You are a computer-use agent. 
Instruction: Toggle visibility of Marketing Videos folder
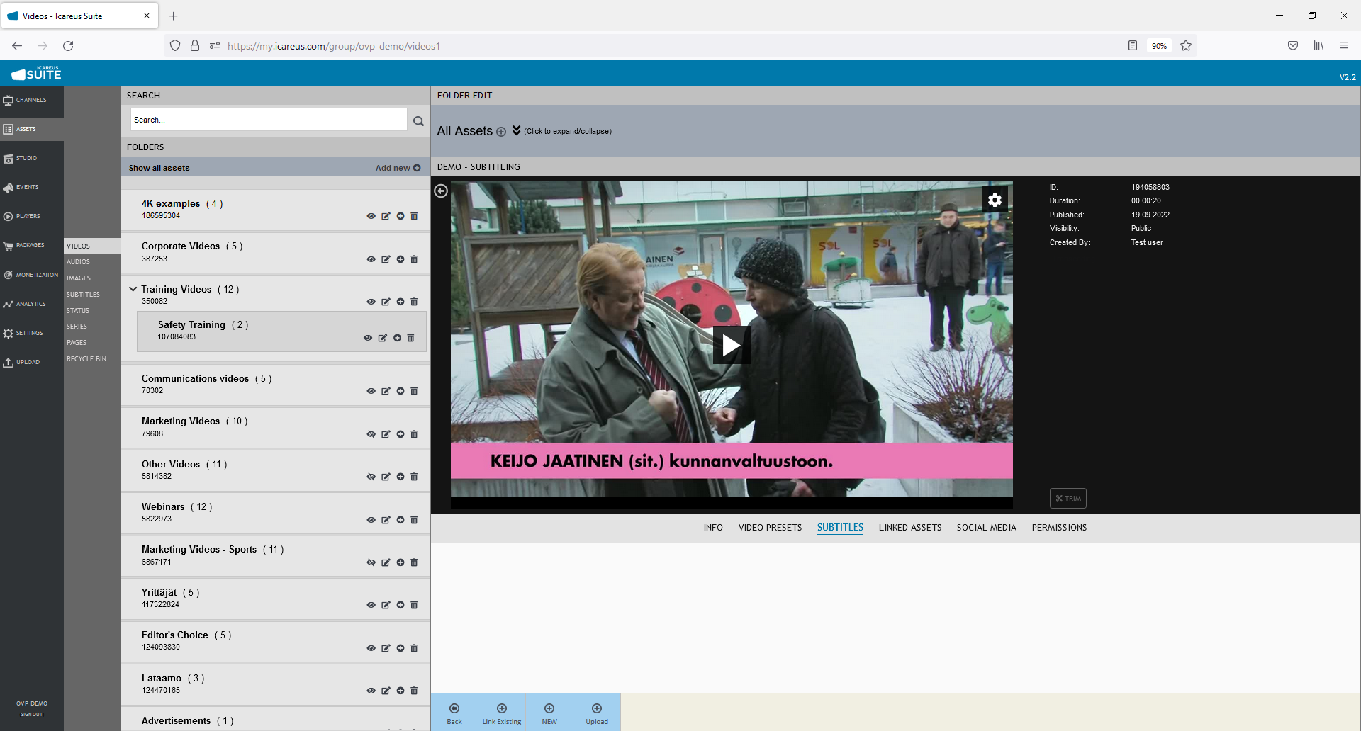tap(371, 434)
